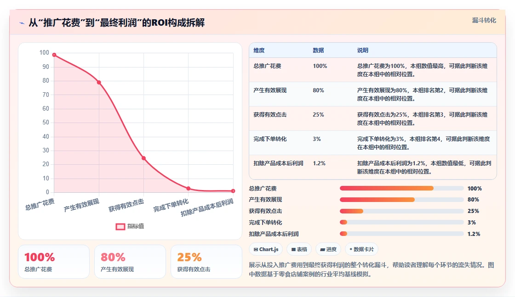
Task: Click the 数据卡片 tag chip
Action: pyautogui.click(x=361, y=249)
